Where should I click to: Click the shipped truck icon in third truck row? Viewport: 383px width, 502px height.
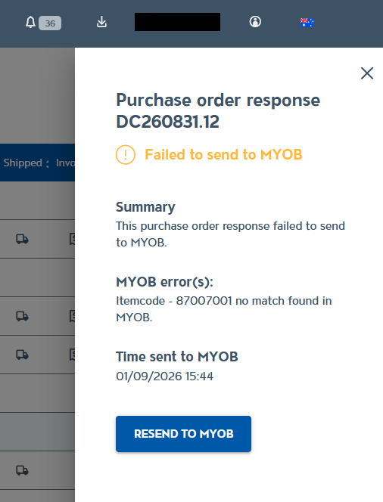(22, 355)
